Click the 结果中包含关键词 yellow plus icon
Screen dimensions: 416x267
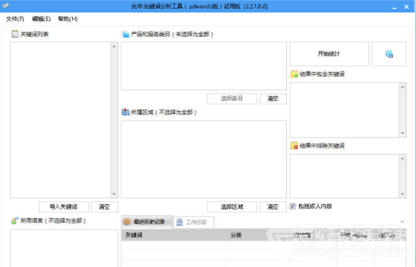294,74
